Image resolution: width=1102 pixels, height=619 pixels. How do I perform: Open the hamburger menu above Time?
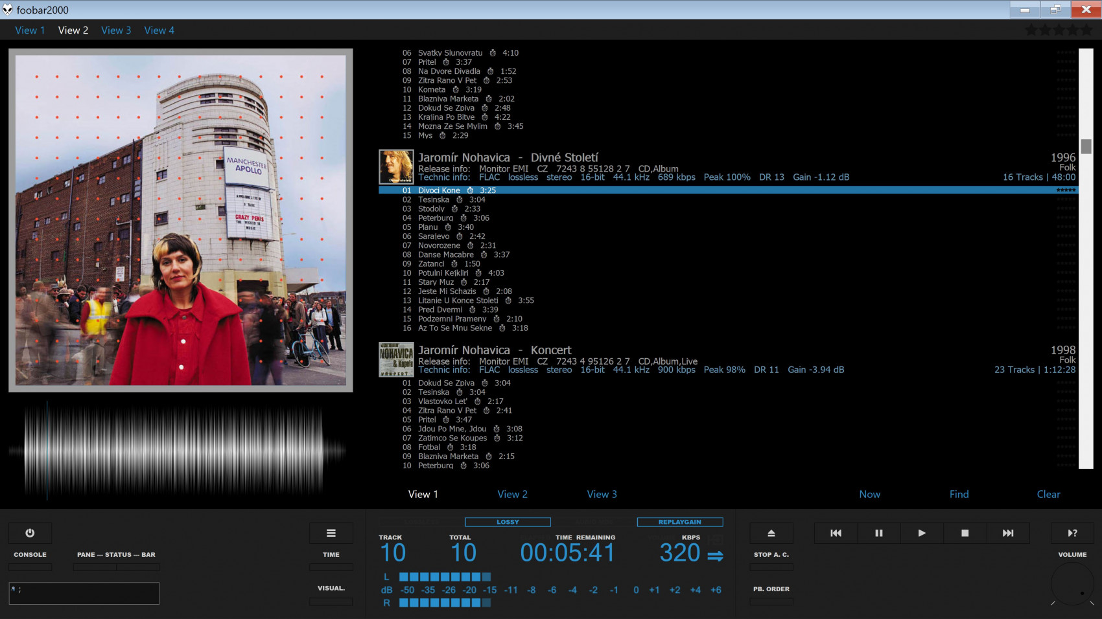coord(331,533)
